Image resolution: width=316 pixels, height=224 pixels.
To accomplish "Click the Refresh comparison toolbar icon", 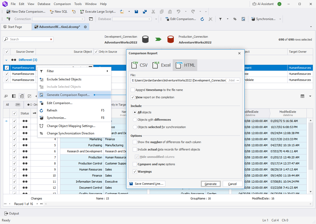I will [x=202, y=19].
